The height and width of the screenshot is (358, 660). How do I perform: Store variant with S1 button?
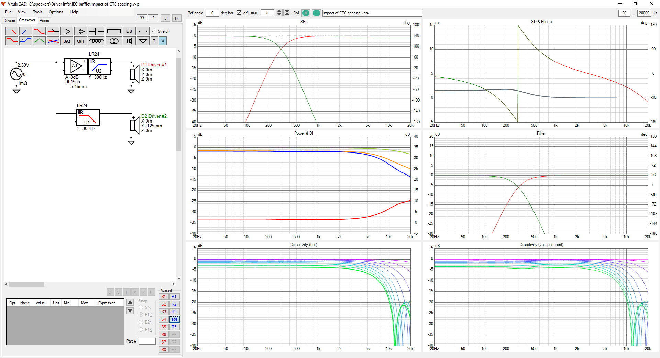164,297
